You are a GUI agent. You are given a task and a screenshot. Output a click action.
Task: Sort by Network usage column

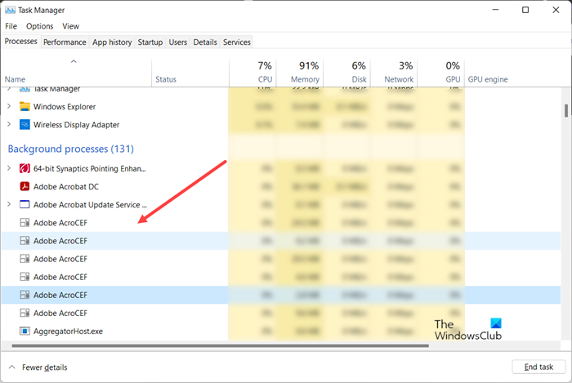tap(394, 73)
